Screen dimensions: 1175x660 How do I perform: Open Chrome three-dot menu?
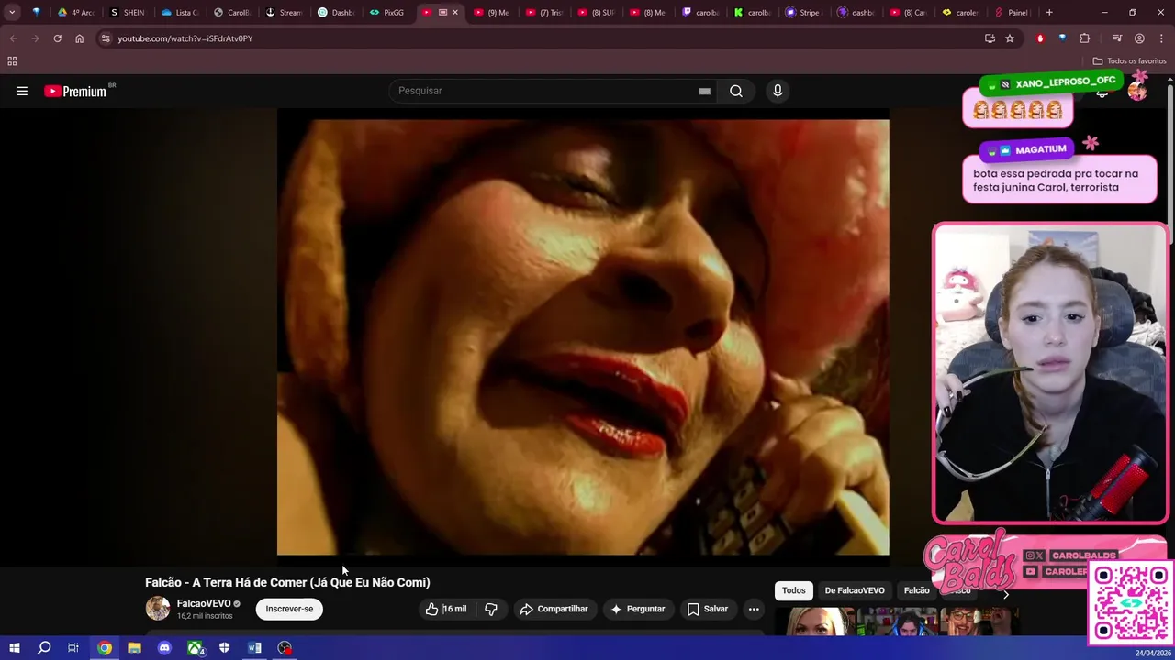pyautogui.click(x=1161, y=38)
